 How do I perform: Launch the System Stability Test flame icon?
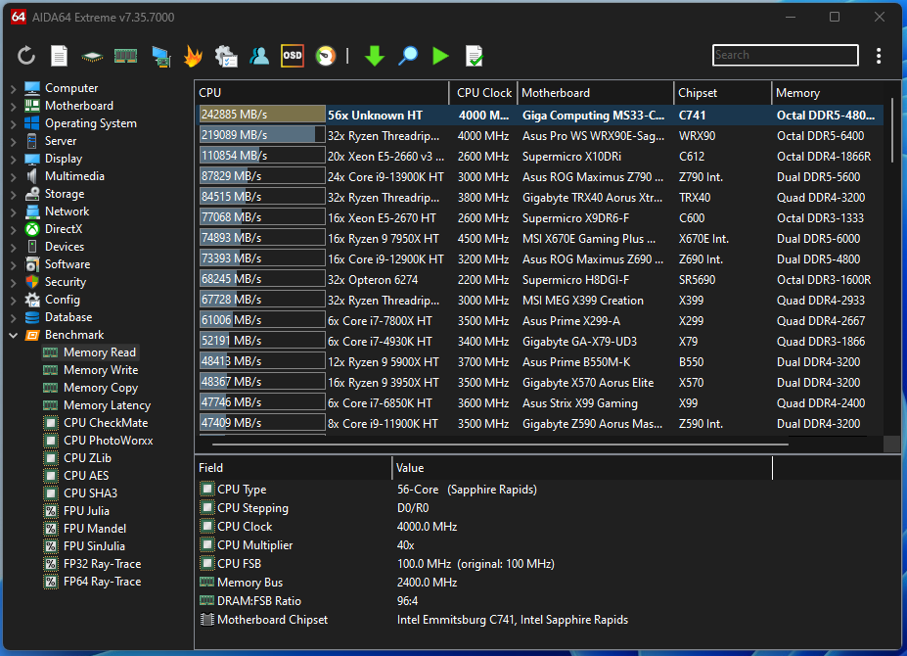pos(193,56)
